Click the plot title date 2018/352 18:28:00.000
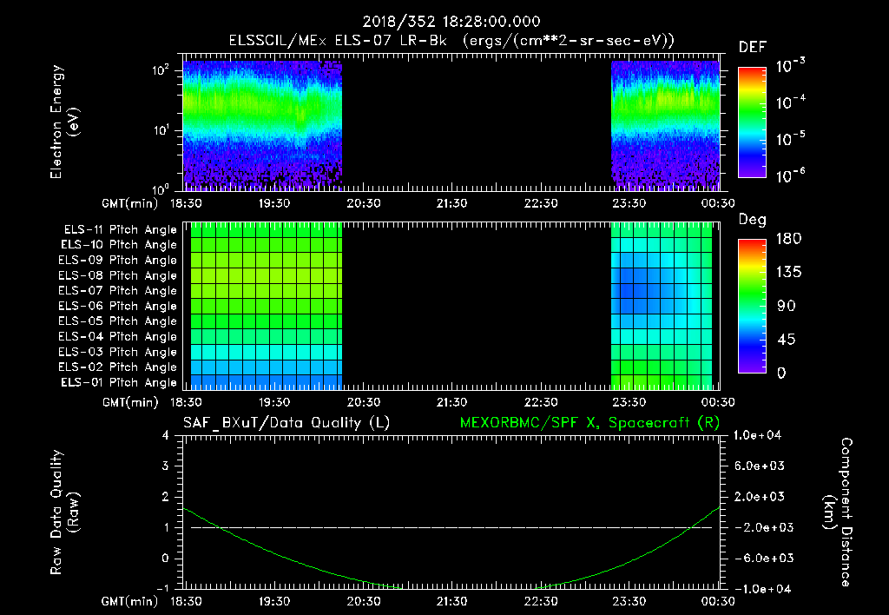 coord(451,22)
